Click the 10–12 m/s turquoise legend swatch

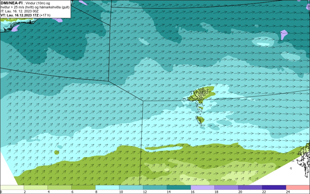[x=131, y=187]
